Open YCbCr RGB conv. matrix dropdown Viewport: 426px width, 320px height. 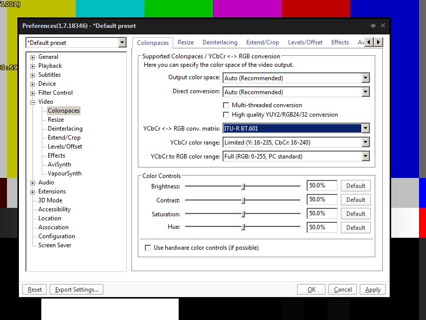pos(365,128)
